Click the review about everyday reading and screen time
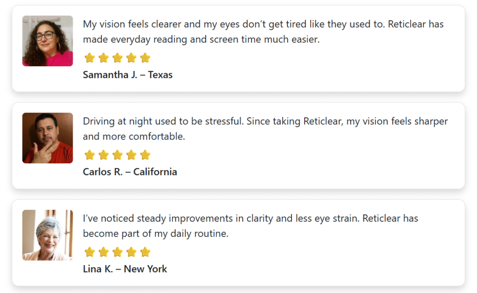 click(263, 32)
